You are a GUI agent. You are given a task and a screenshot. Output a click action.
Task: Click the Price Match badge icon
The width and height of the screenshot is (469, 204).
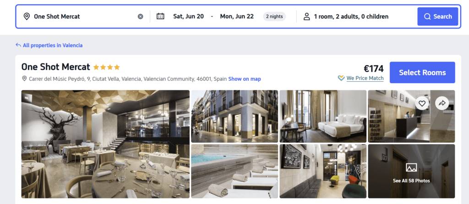(341, 78)
